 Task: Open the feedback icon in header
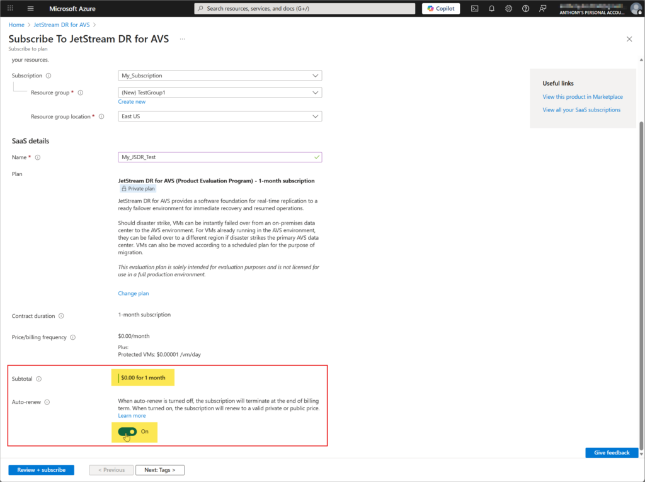(x=542, y=8)
